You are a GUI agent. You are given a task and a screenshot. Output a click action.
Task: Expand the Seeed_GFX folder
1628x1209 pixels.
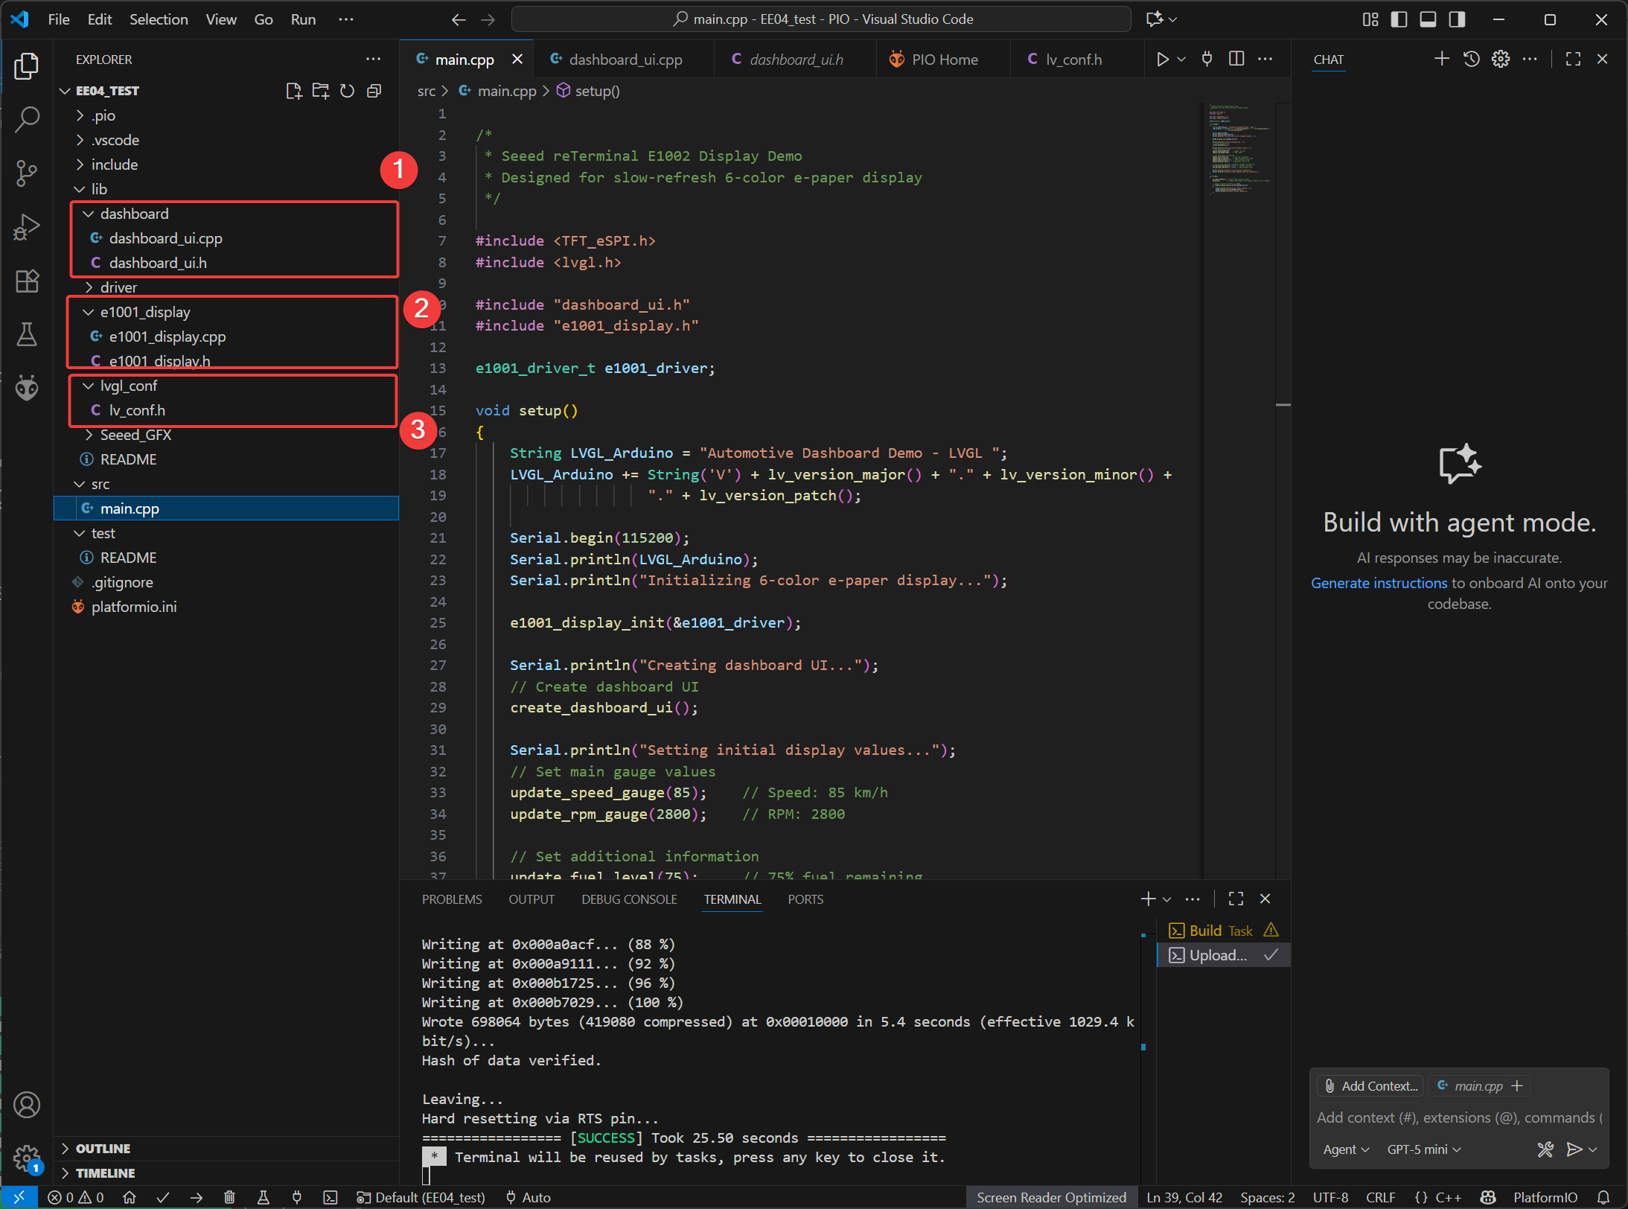[135, 435]
